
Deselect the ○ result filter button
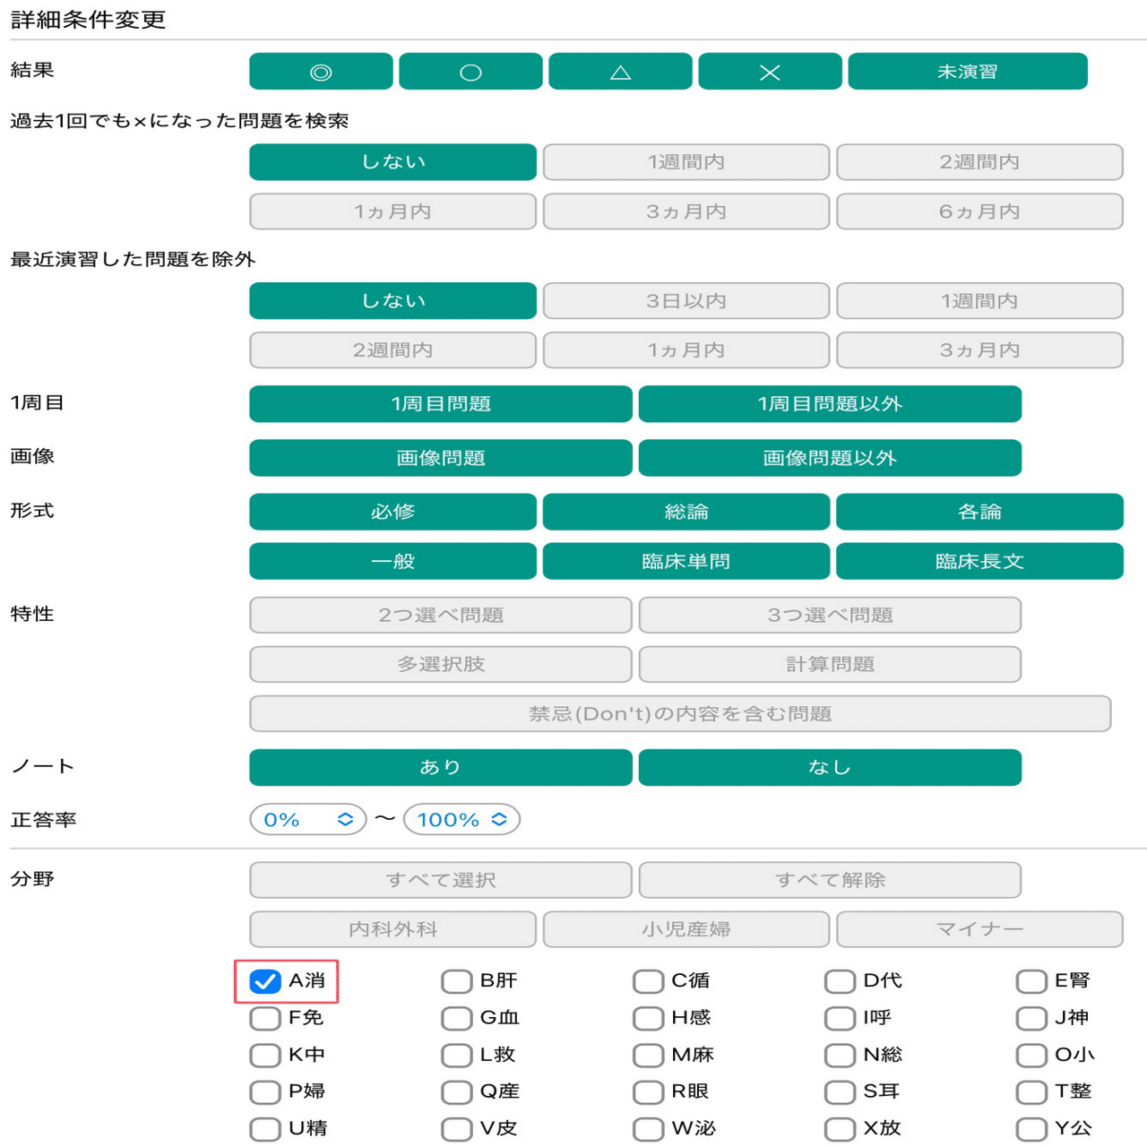coord(470,71)
